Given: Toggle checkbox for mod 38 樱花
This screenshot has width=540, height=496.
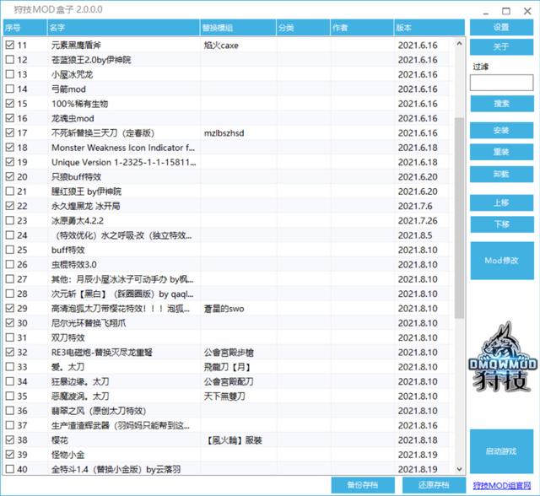Looking at the screenshot, I should click(x=10, y=439).
